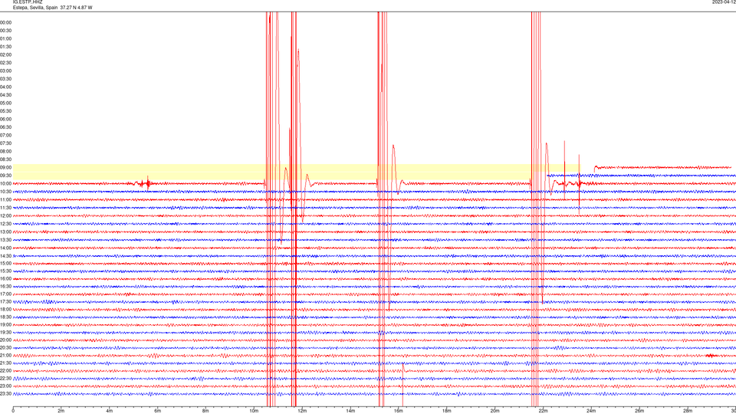Select the spike on the 22:00 trace near 16m
The width and height of the screenshot is (736, 414).
click(402, 383)
